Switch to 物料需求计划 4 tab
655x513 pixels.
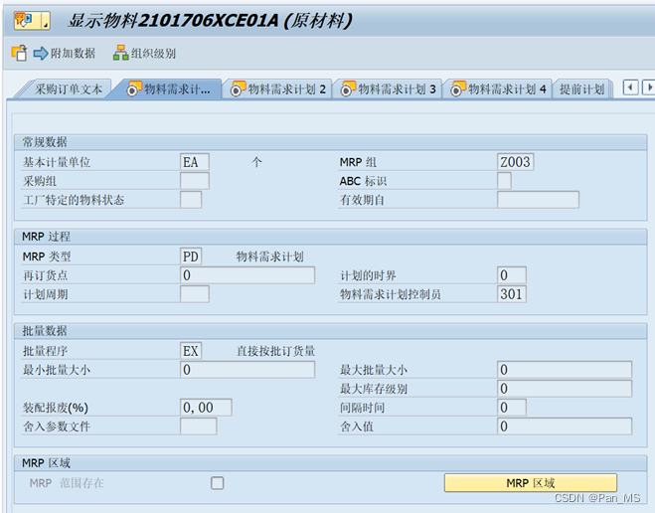(498, 89)
